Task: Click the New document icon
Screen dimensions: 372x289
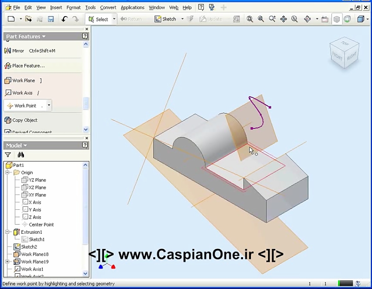Action: tap(11, 19)
